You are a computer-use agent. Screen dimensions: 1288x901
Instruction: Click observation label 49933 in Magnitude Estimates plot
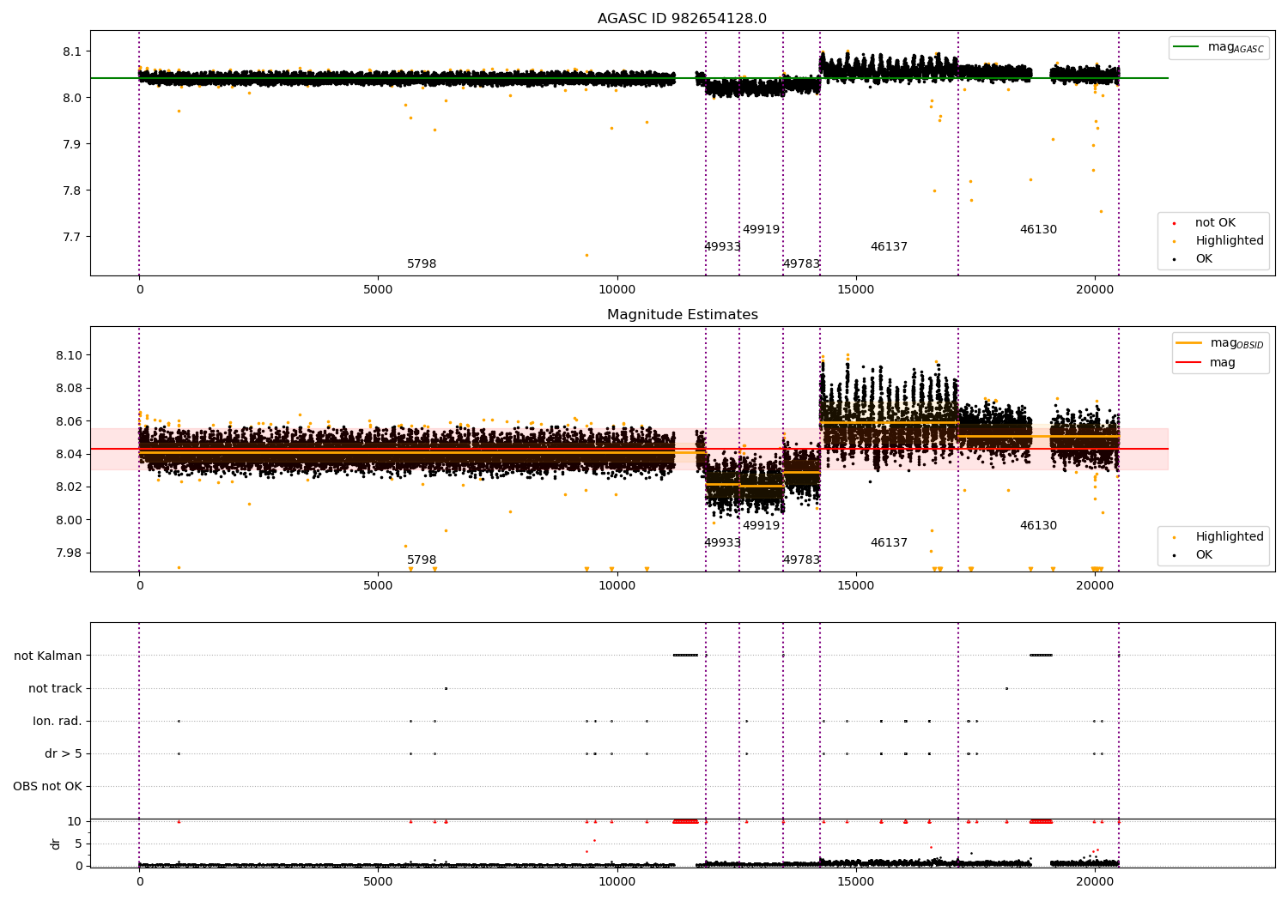click(722, 543)
